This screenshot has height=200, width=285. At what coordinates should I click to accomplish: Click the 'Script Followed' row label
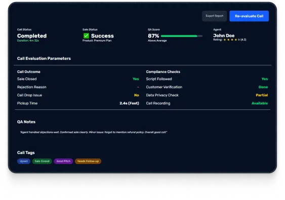tap(159, 79)
